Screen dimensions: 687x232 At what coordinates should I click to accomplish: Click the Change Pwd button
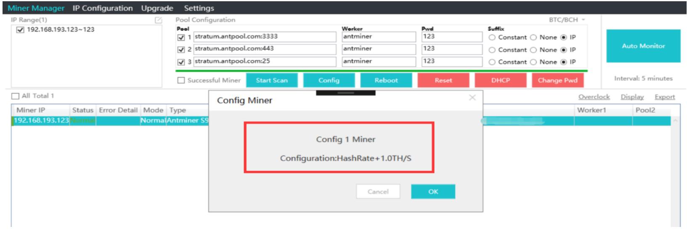(558, 80)
